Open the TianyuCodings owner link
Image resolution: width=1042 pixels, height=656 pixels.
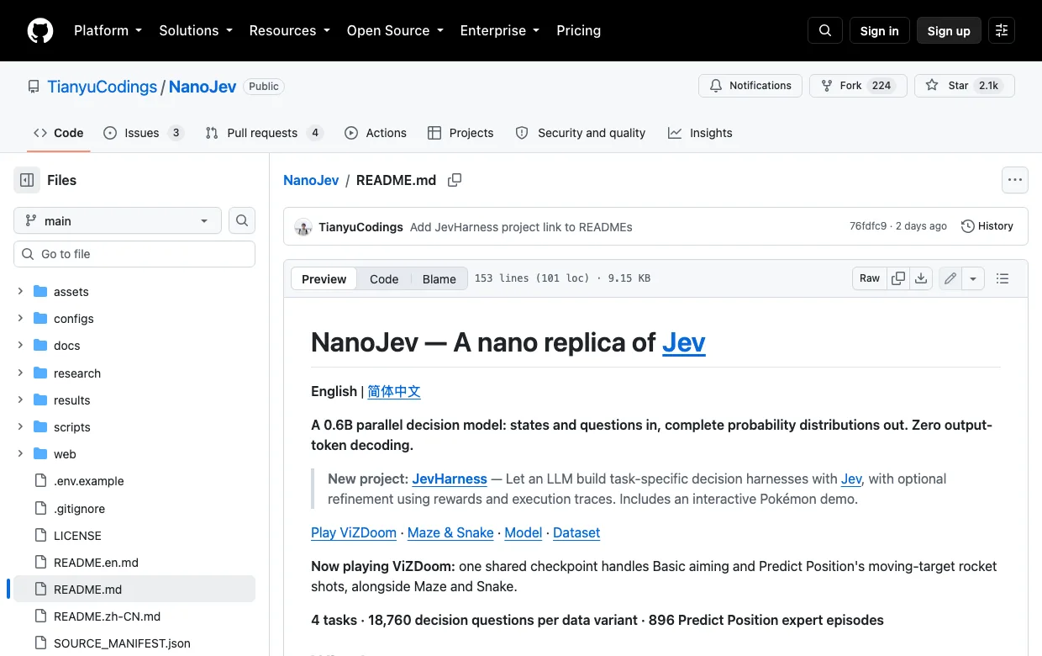(102, 87)
